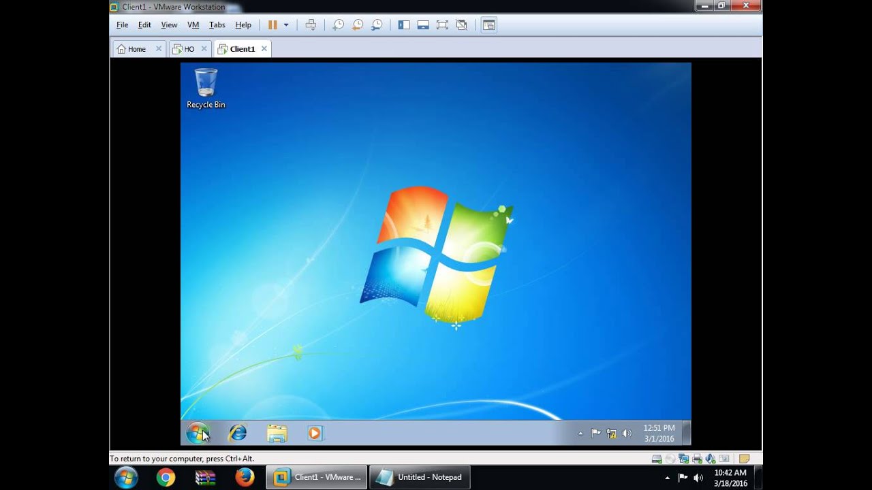Open the host volume speaker icon

click(x=698, y=478)
